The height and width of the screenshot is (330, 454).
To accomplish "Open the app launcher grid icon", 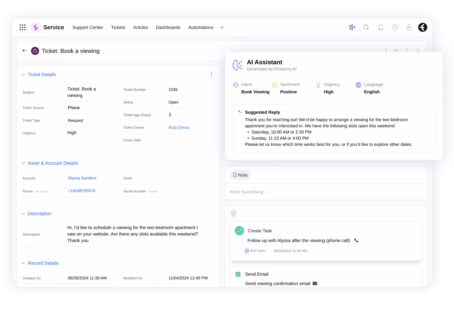I will [23, 27].
